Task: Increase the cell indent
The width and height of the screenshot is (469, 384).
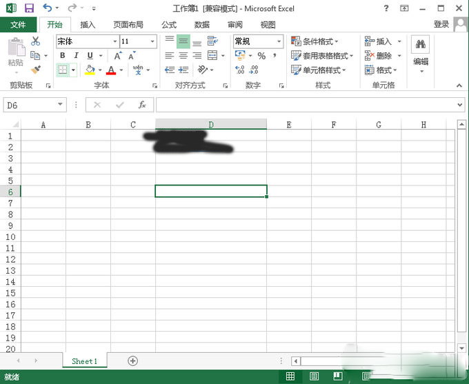Action: tap(183, 70)
